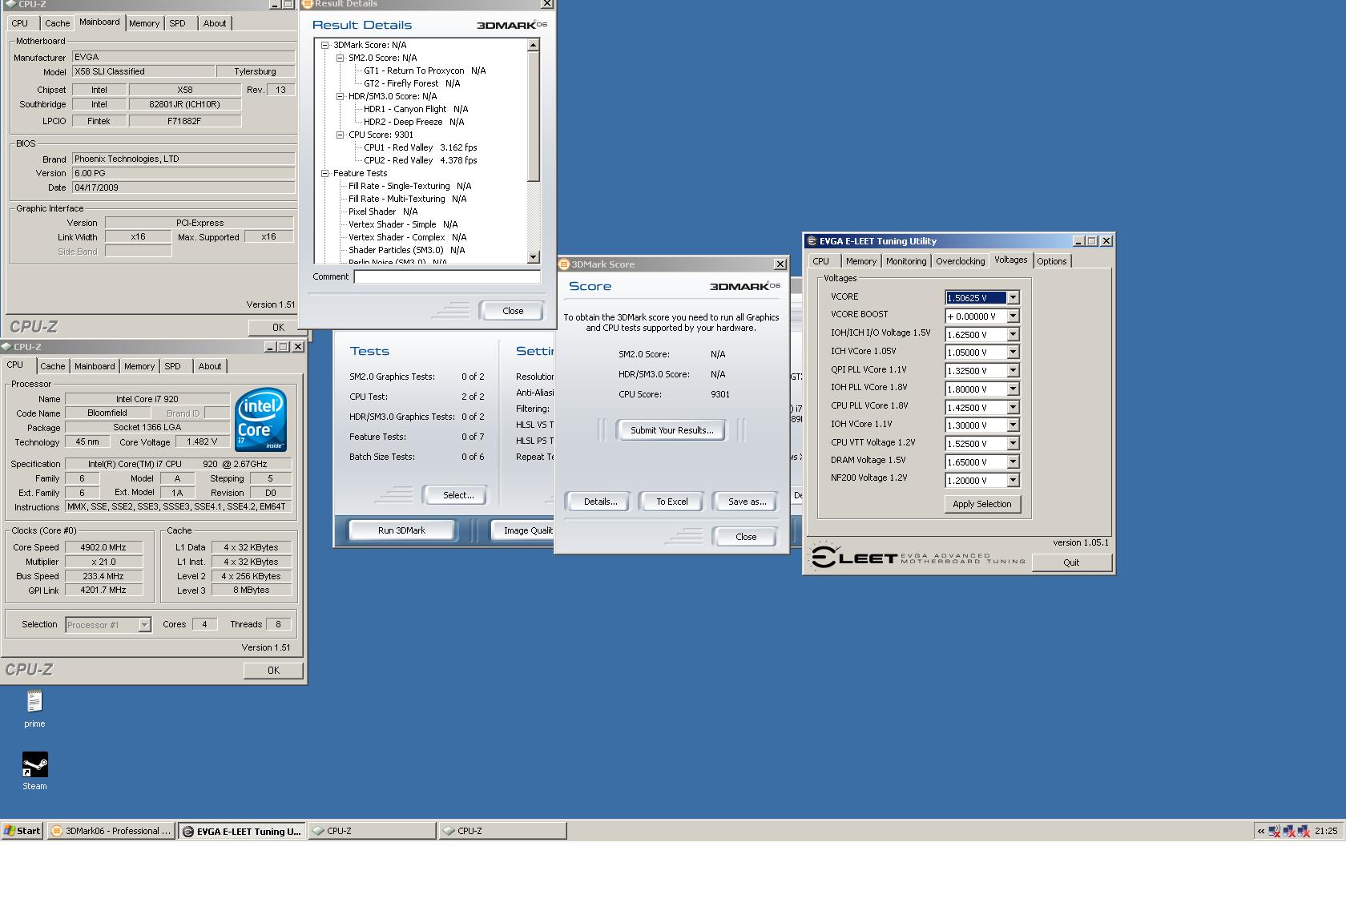Open the VCORE voltage dropdown
Image resolution: width=1346 pixels, height=923 pixels.
1013,298
